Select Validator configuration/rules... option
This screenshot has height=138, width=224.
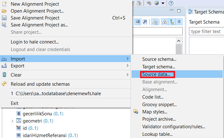coord(174,127)
